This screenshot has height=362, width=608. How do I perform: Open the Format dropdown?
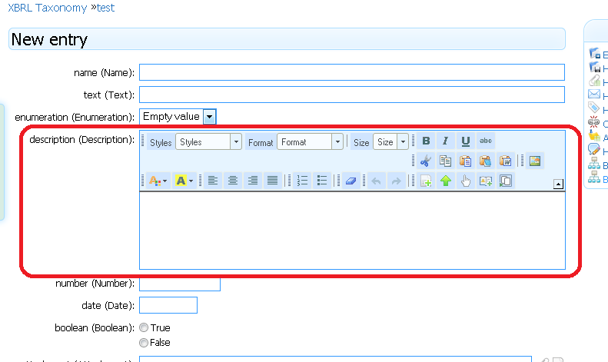[311, 142]
